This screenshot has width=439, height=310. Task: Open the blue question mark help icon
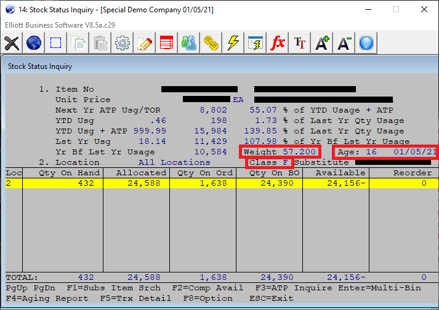[366, 43]
